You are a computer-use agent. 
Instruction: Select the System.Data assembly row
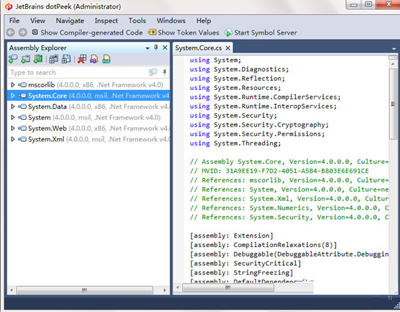pos(89,106)
